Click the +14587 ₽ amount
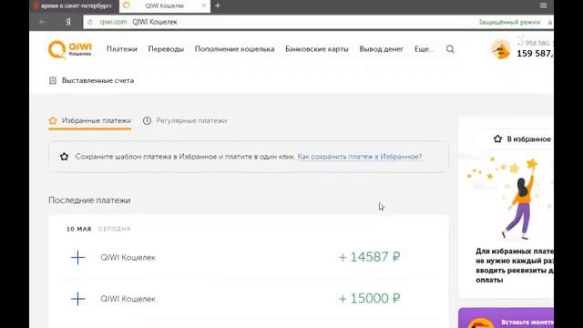Screen dimensions: 583x328 [x=369, y=257]
